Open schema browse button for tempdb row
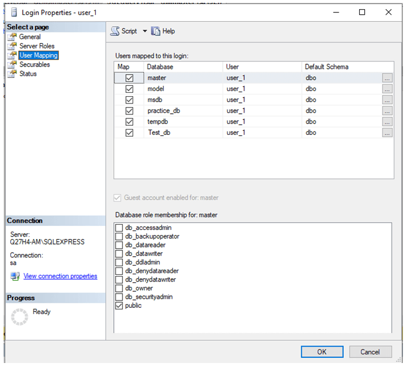The image size is (407, 367). [x=387, y=122]
